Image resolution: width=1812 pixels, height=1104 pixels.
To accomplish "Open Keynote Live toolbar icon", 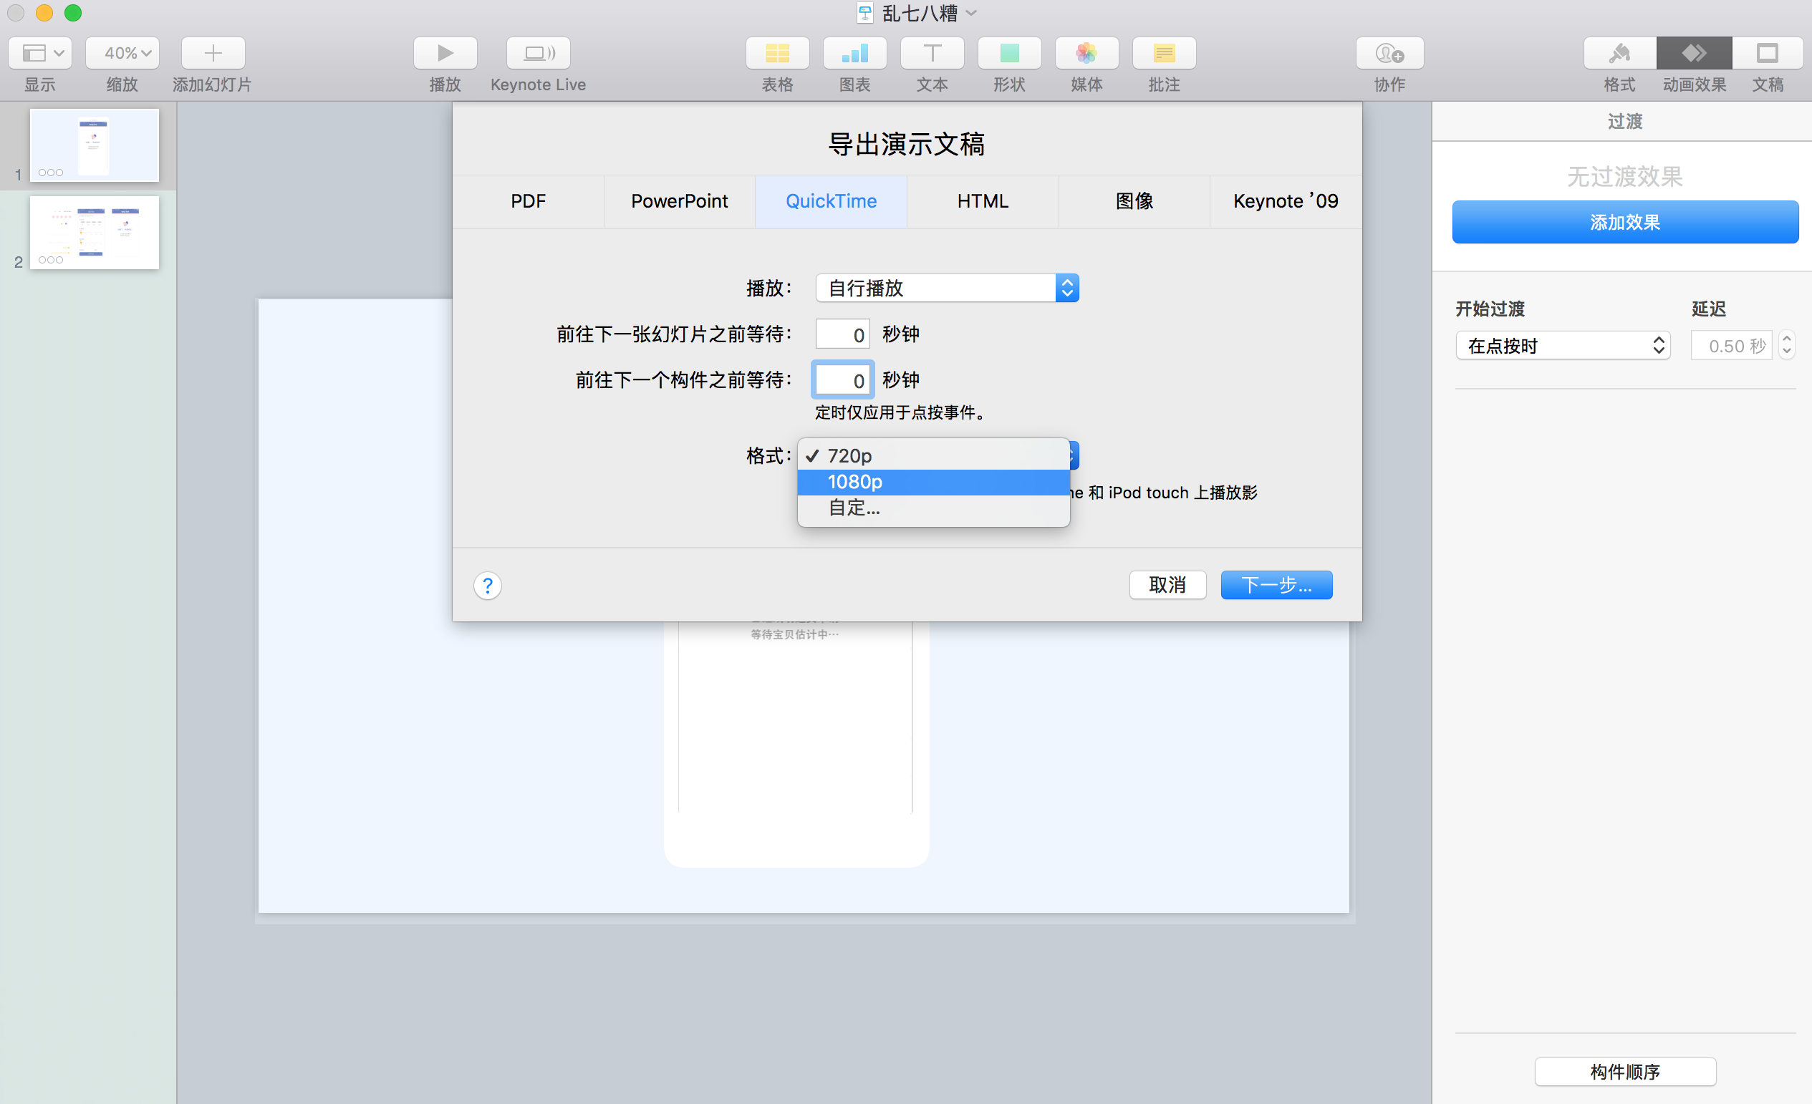I will coord(539,53).
